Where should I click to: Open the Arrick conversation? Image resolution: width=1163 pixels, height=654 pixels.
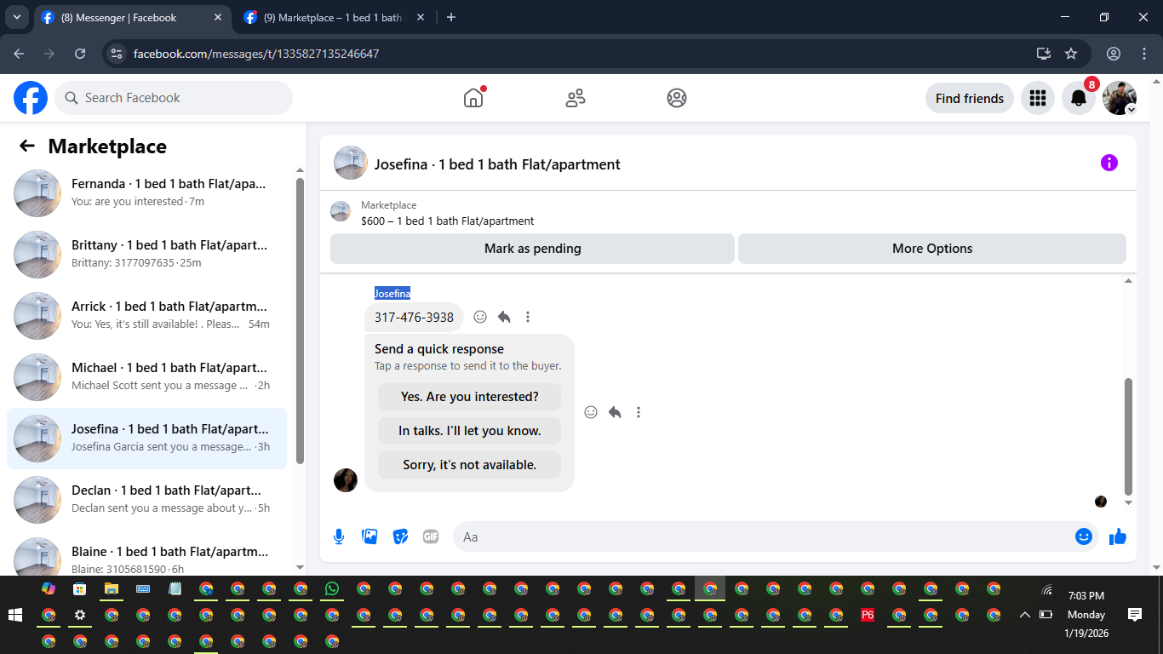coord(146,315)
